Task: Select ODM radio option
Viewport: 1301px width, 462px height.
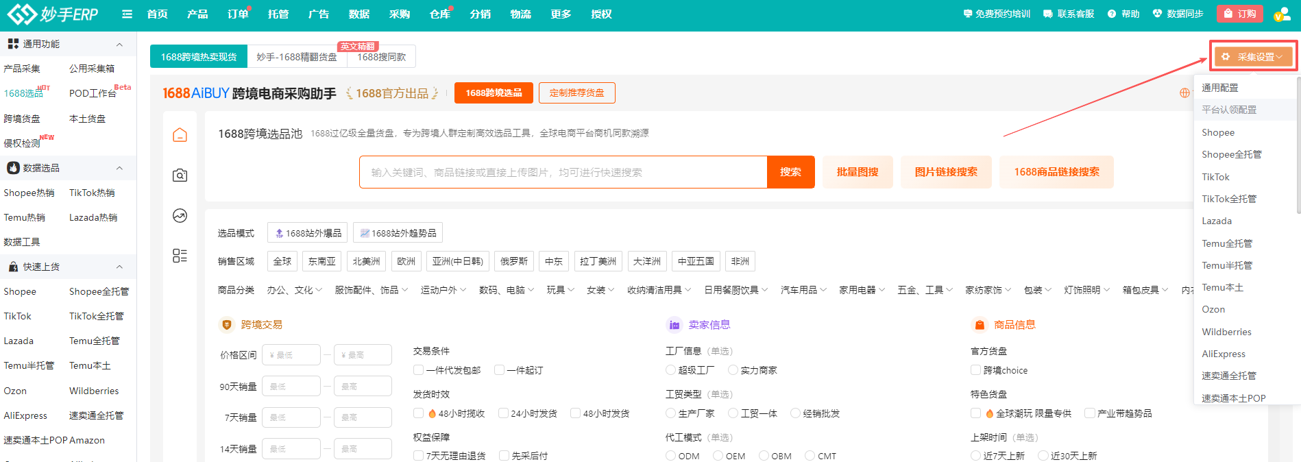Action: 670,456
